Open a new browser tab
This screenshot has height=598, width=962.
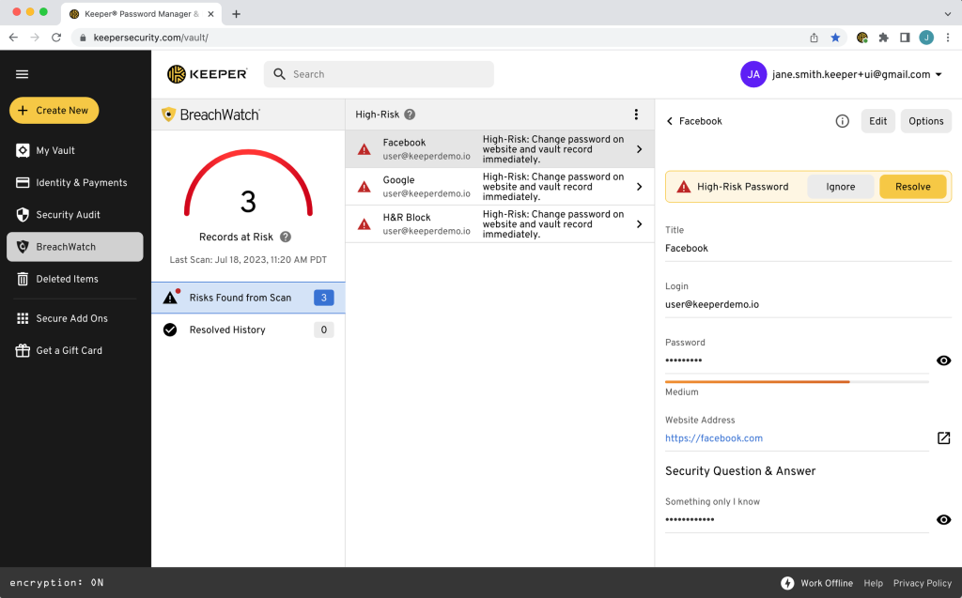click(236, 13)
